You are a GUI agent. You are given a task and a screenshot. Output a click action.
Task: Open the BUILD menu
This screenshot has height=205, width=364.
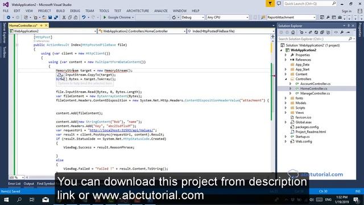click(x=60, y=11)
